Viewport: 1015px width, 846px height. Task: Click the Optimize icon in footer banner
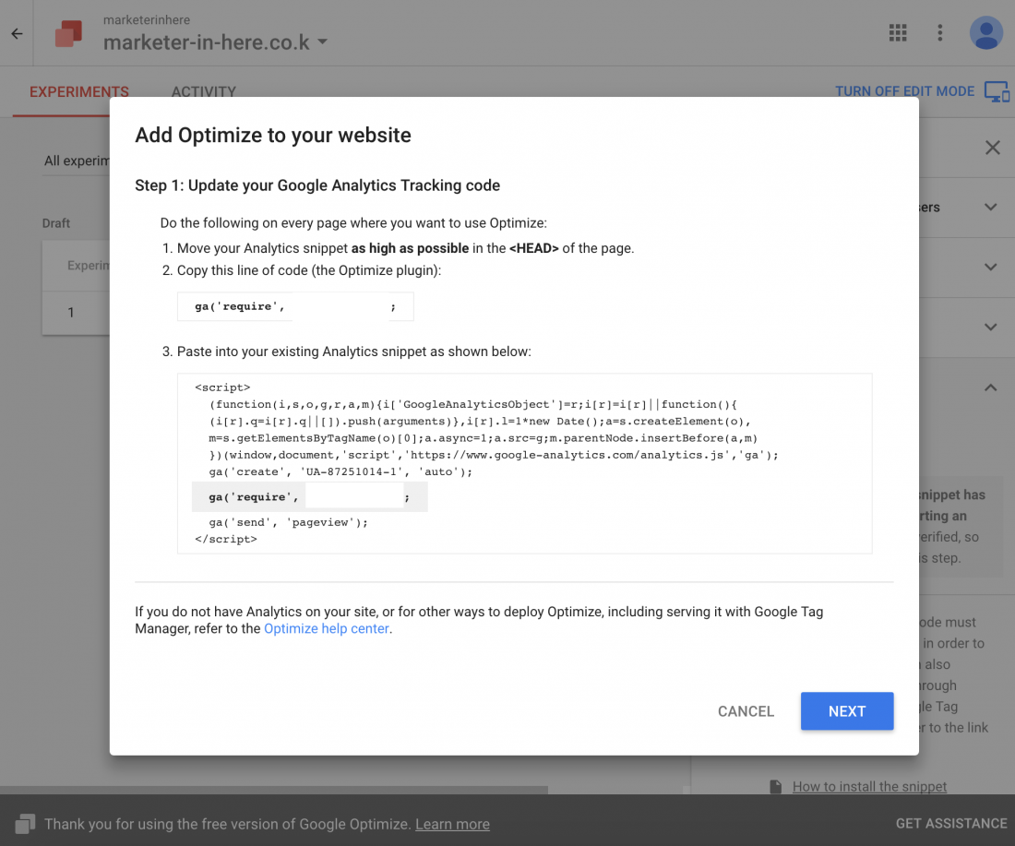click(x=25, y=823)
